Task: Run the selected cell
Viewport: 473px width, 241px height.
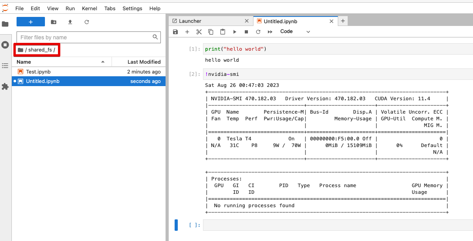Action: click(x=235, y=31)
